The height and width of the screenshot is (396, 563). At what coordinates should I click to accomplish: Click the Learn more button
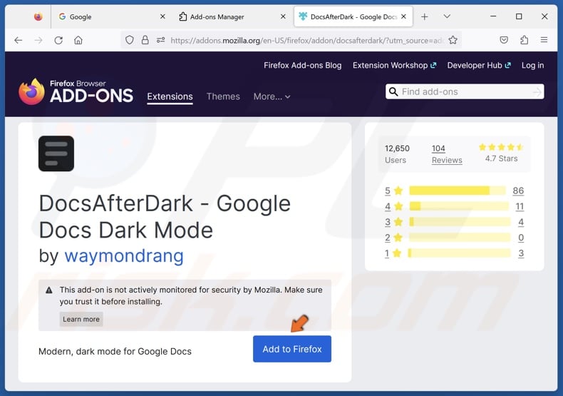click(x=81, y=319)
